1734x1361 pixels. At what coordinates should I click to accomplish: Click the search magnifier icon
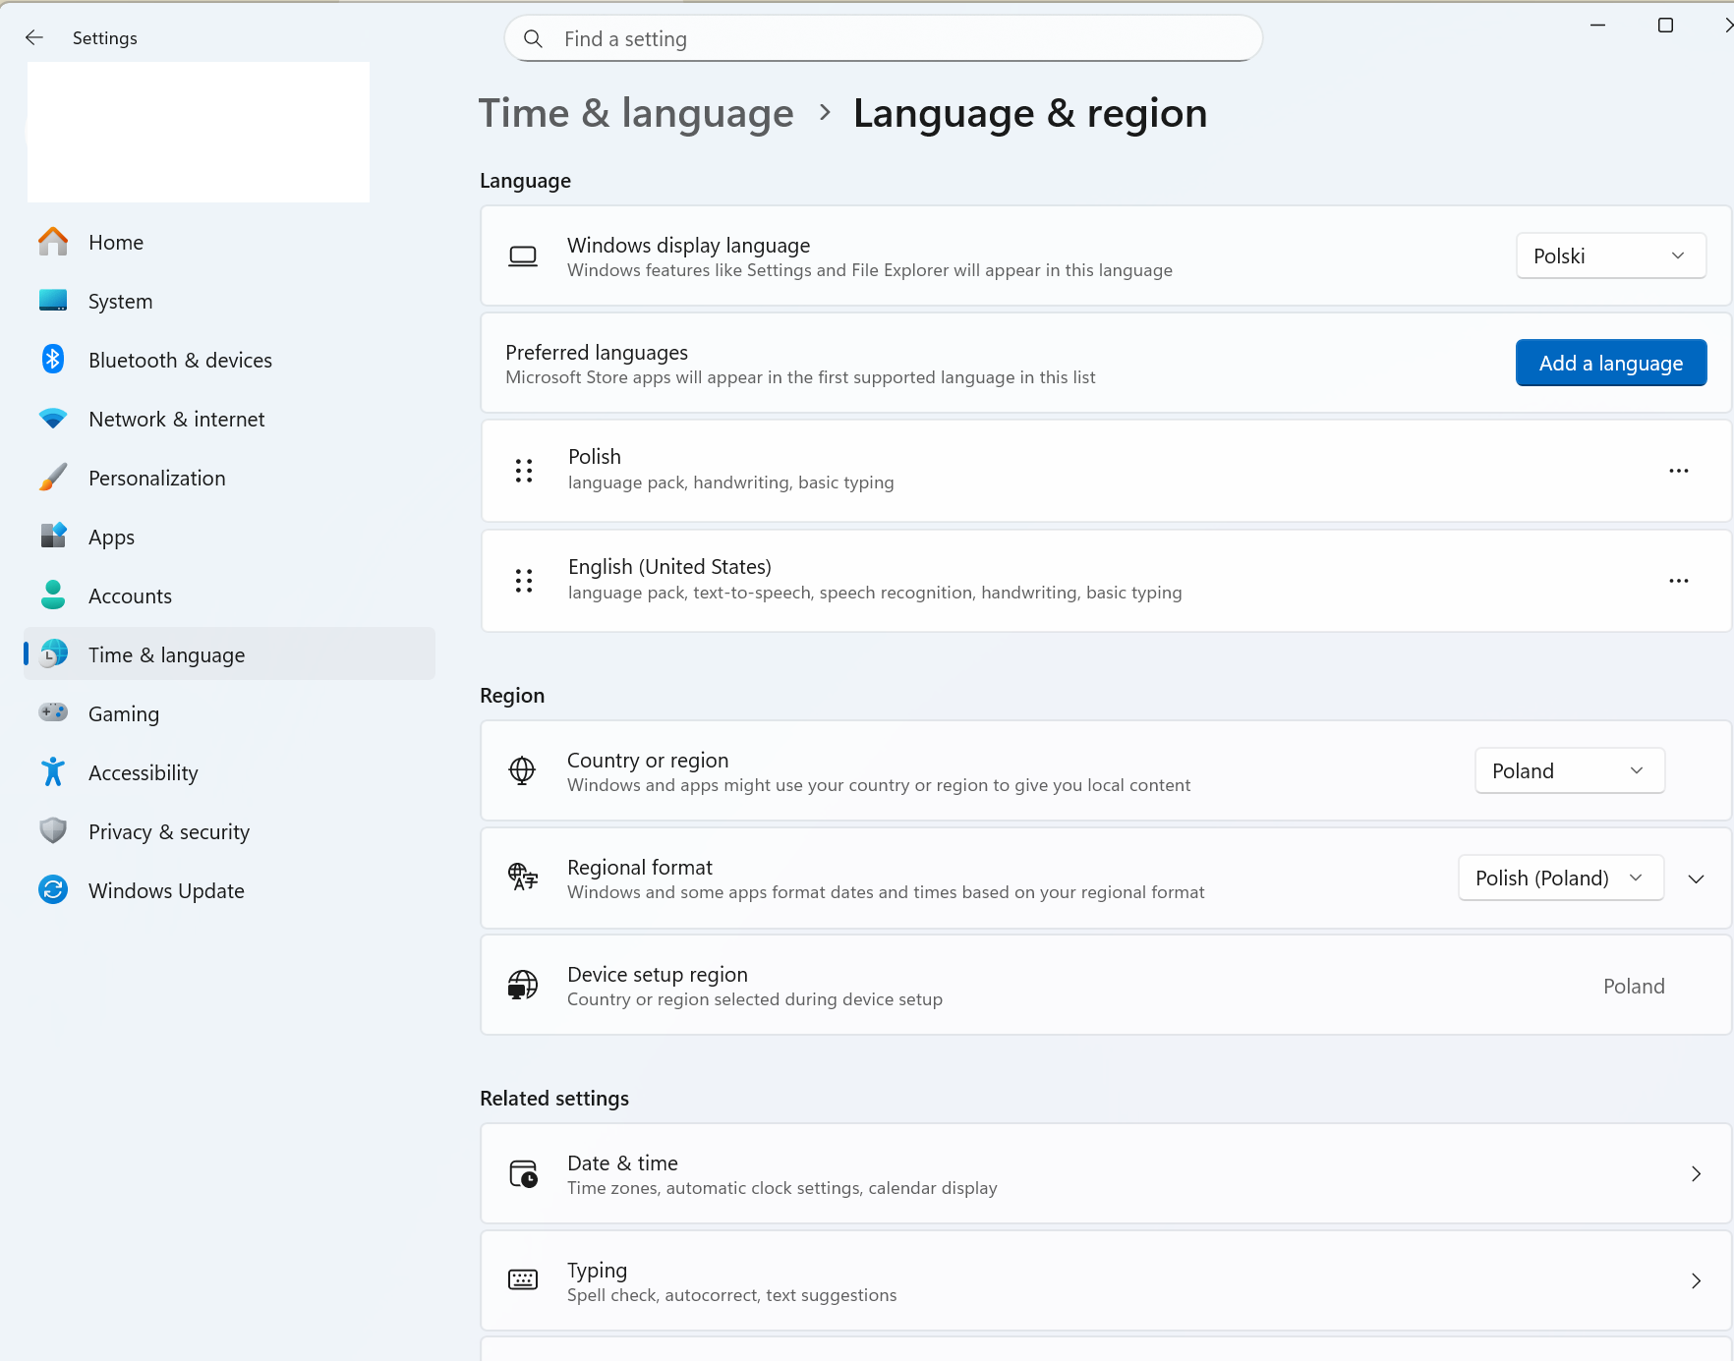point(533,38)
